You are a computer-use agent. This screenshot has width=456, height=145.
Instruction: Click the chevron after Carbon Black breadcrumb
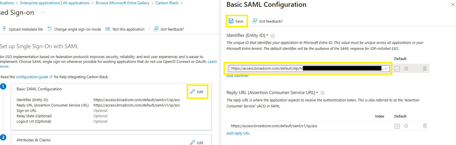182,3
